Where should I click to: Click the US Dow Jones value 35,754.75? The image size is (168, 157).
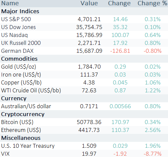(89, 27)
